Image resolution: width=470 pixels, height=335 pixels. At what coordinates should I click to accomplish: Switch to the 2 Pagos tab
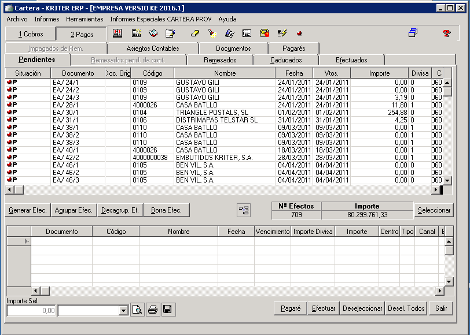pos(82,34)
